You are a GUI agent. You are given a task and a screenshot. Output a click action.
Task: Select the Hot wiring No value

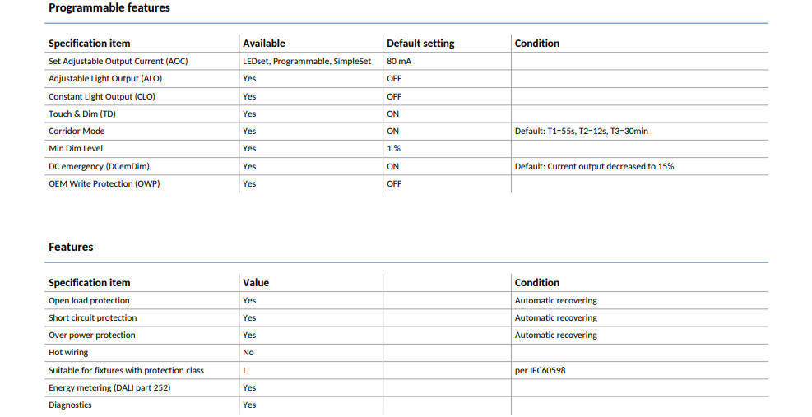(248, 352)
